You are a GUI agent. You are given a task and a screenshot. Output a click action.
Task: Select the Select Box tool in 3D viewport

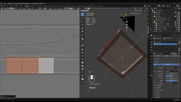[82, 14]
